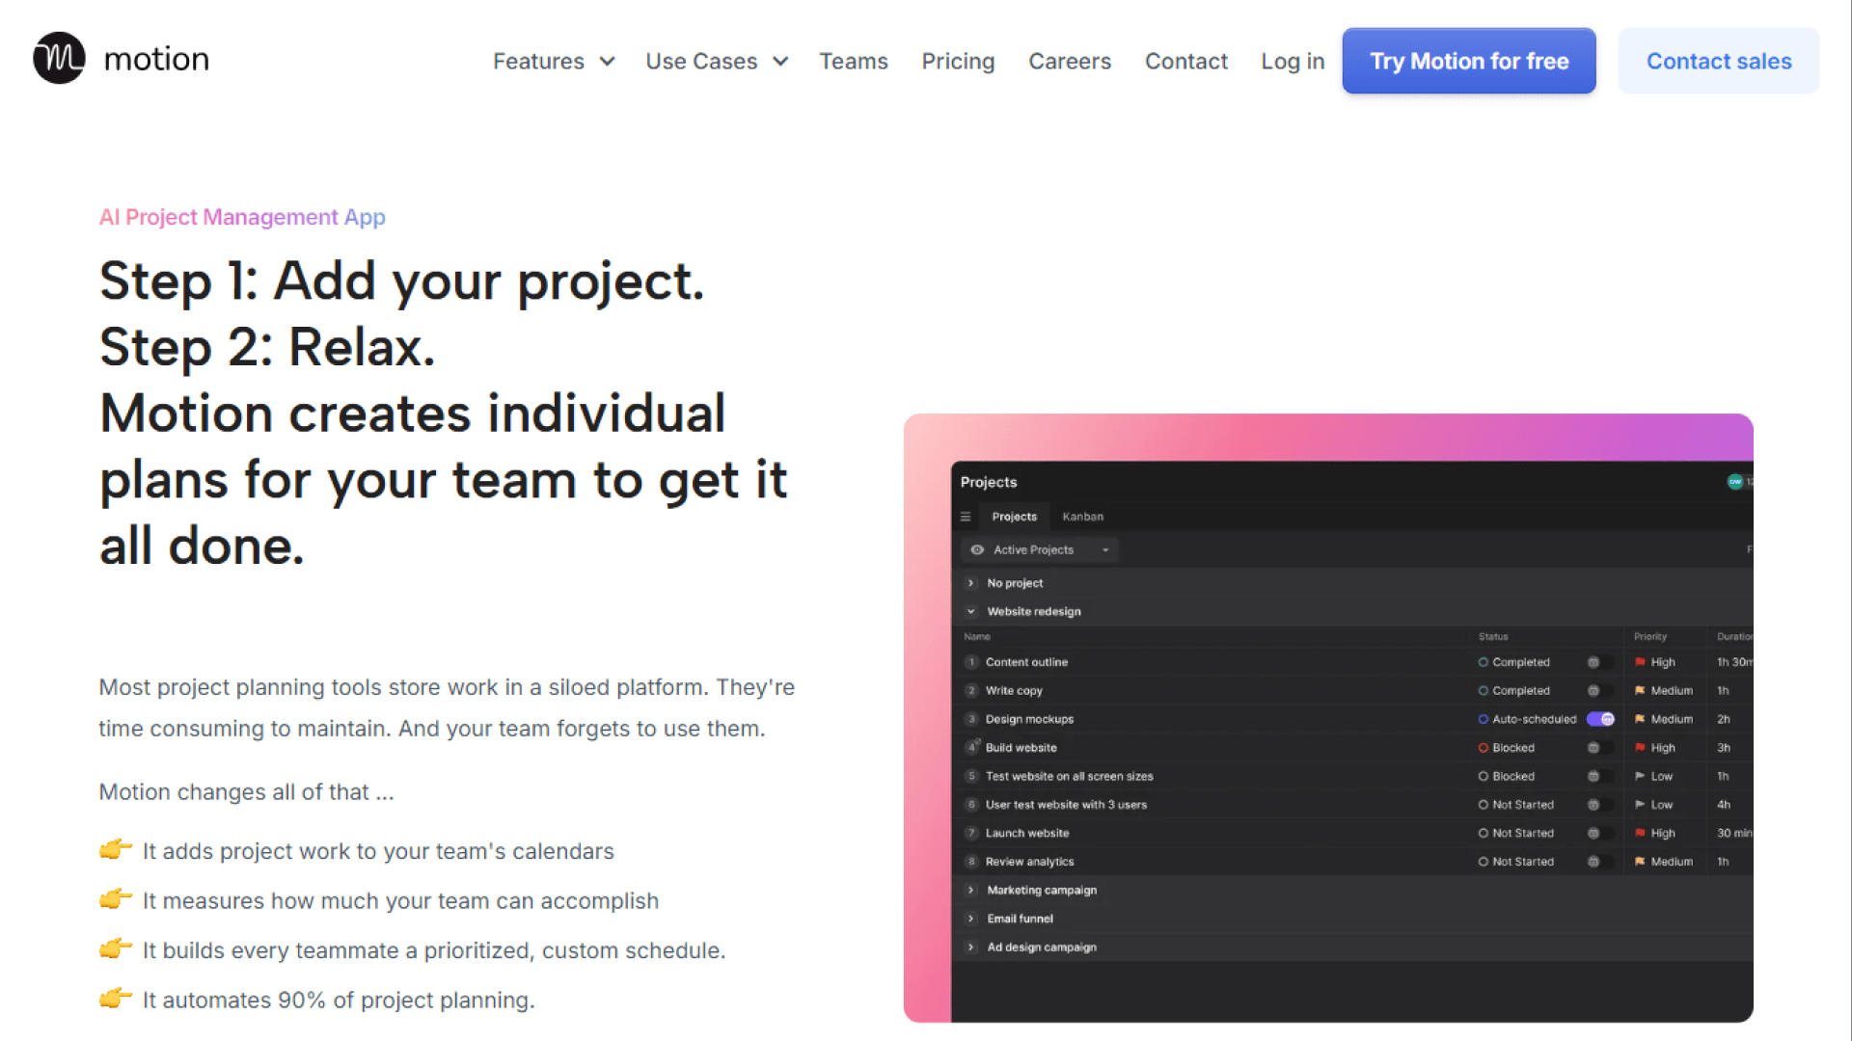The image size is (1852, 1041).
Task: Click the High priority flag for Build website
Action: pos(1640,748)
